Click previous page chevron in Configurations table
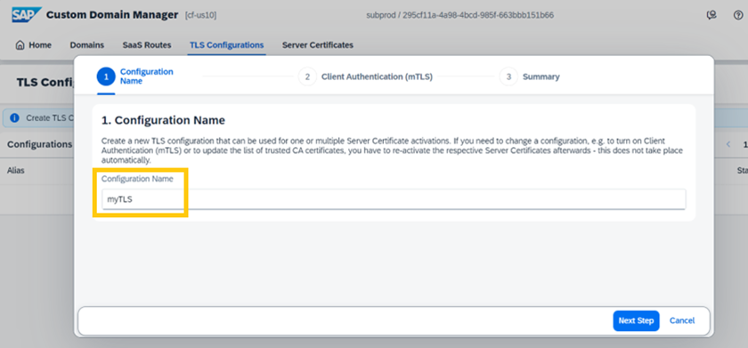This screenshot has width=748, height=348. [x=728, y=144]
